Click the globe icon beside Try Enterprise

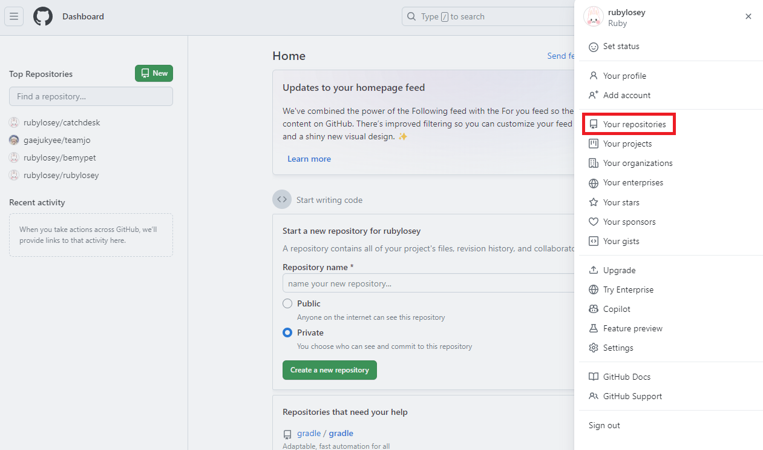coord(594,290)
